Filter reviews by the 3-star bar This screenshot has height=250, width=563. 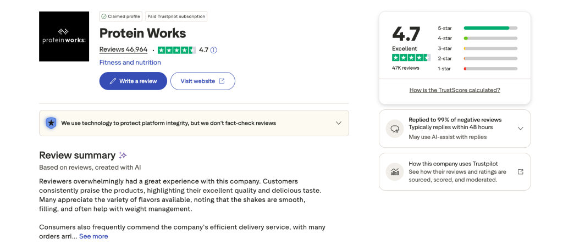pos(490,48)
